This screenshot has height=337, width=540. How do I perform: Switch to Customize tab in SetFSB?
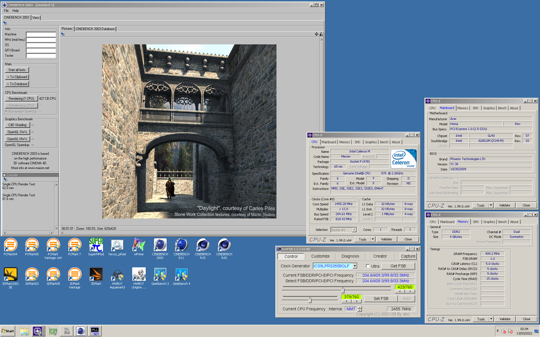pos(320,256)
